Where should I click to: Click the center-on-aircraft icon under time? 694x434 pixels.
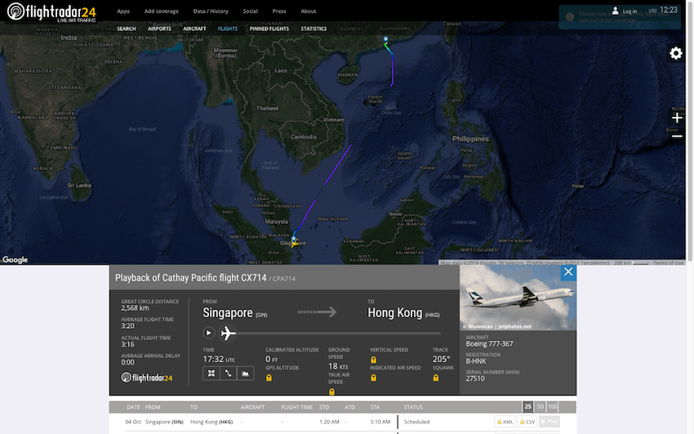(x=211, y=374)
